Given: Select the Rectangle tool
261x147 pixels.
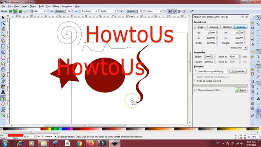Looking at the screenshot, I should click(x=3, y=46).
